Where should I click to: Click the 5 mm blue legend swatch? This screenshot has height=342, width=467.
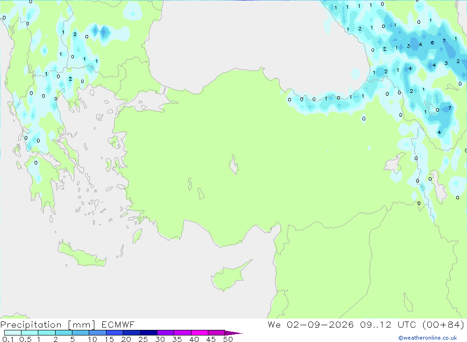pos(81,333)
